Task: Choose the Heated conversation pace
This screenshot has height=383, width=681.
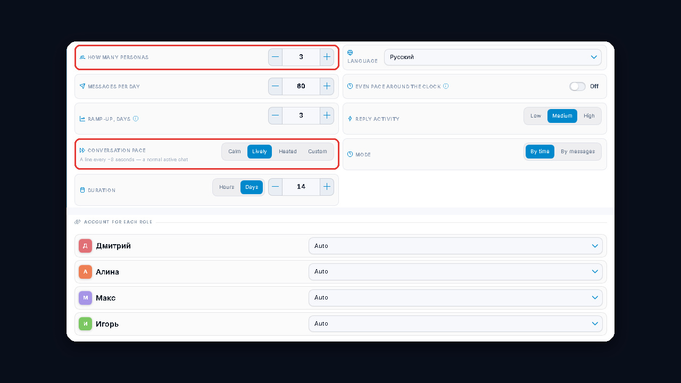Action: click(x=288, y=152)
